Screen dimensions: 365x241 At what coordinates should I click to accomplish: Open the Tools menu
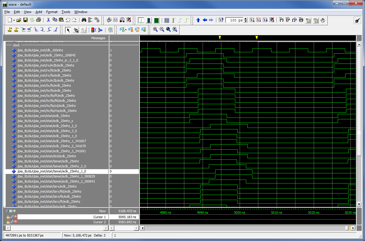click(66, 12)
